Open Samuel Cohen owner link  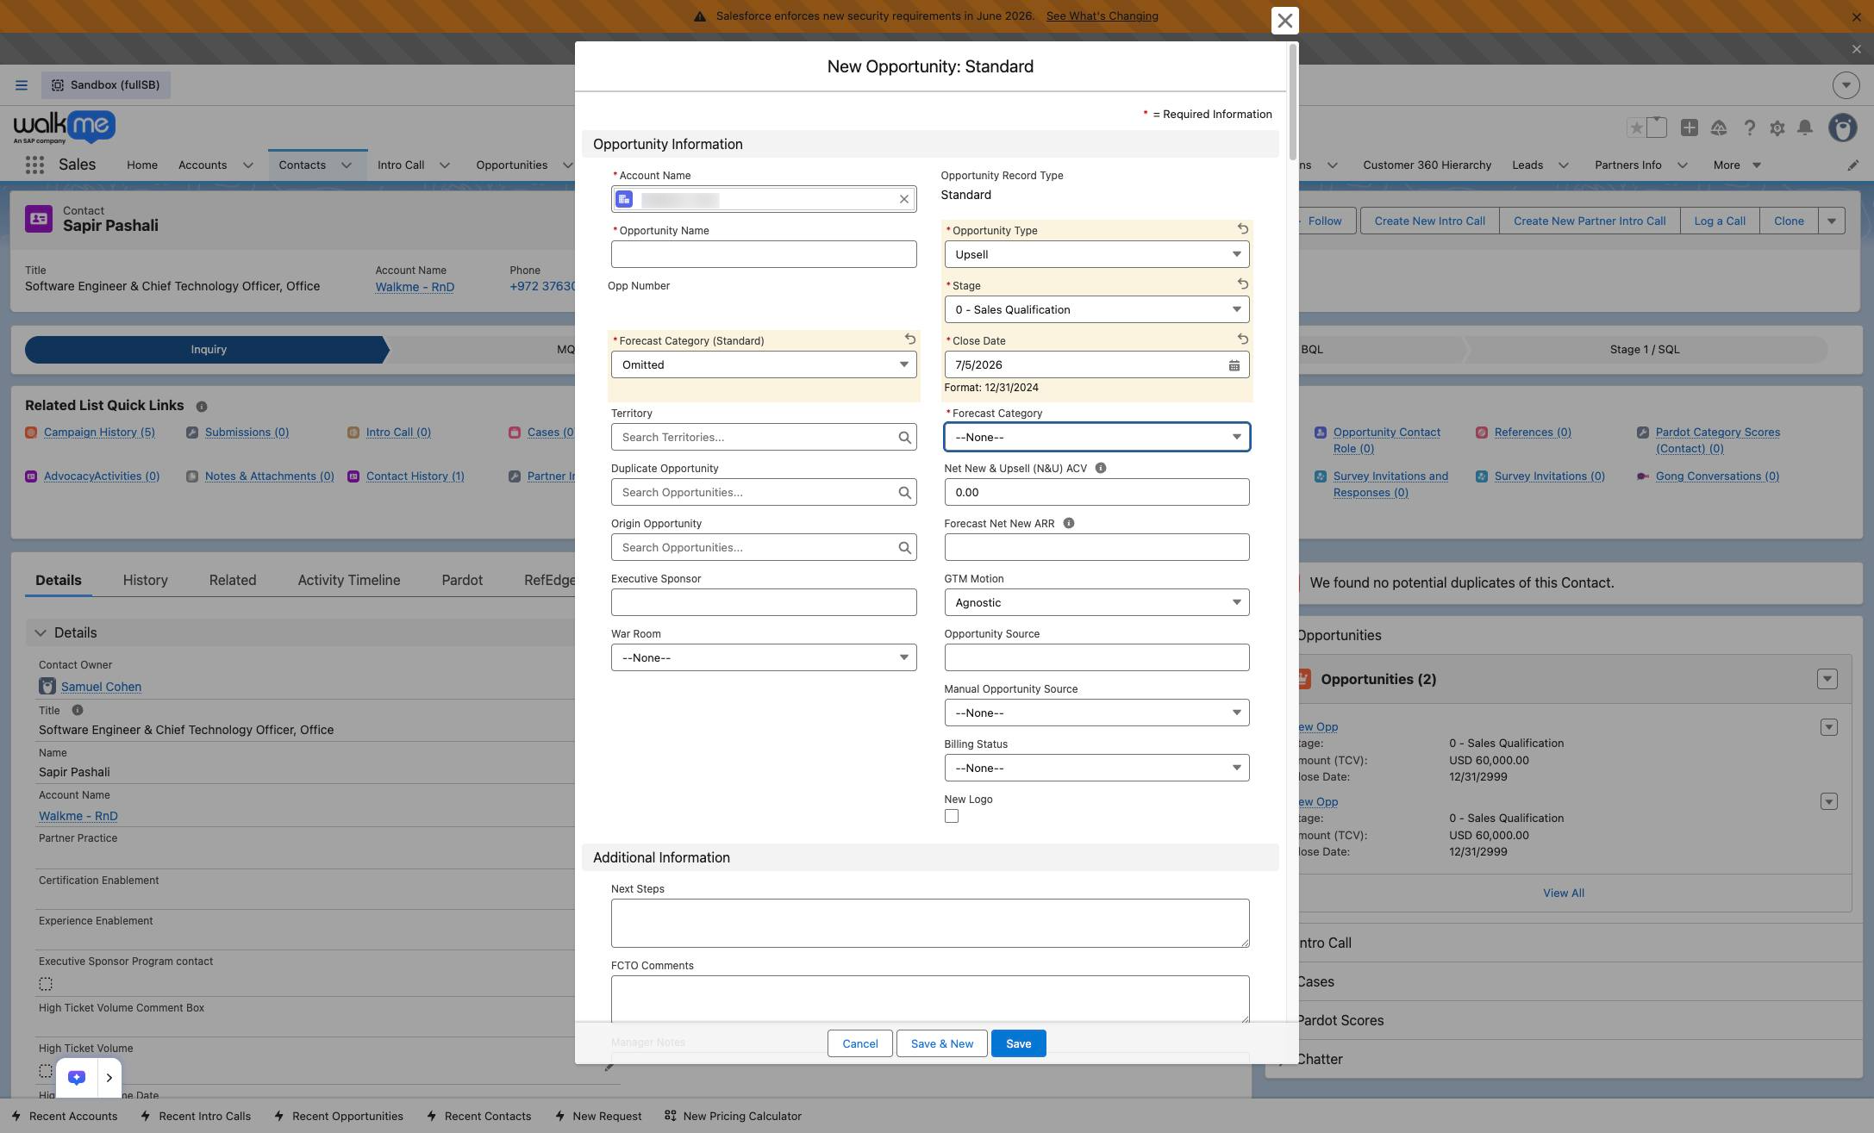[101, 687]
